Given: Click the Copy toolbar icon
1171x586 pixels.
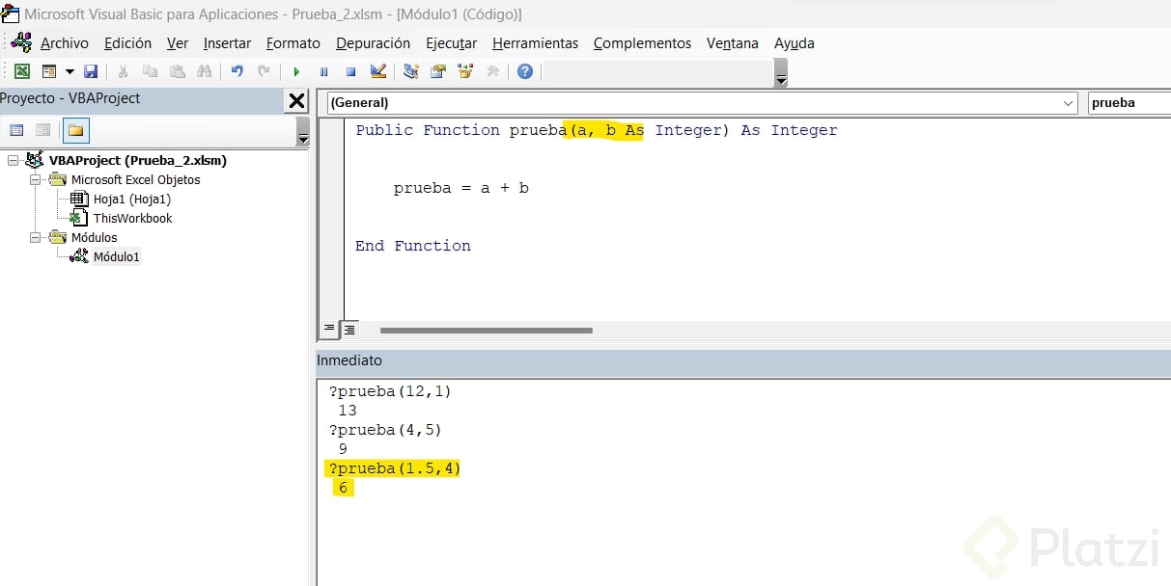Looking at the screenshot, I should (150, 71).
